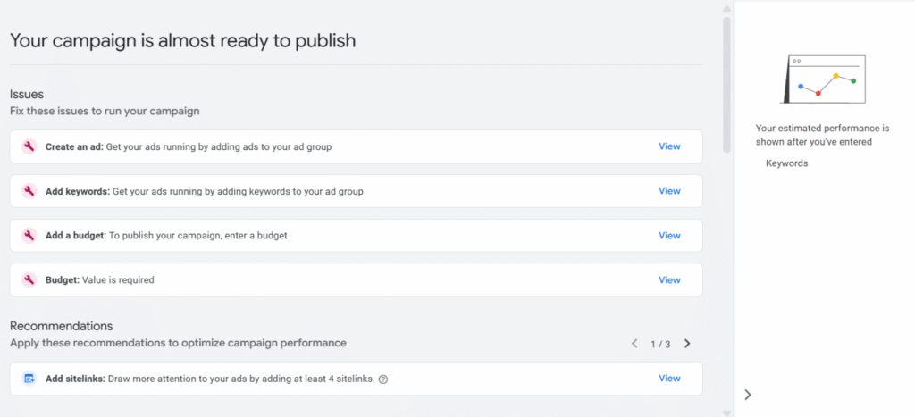Go to previous recommendation with left chevron
This screenshot has width=915, height=417.
tap(634, 344)
